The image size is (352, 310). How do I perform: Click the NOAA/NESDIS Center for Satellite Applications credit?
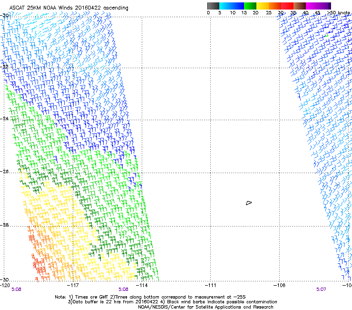click(x=205, y=307)
